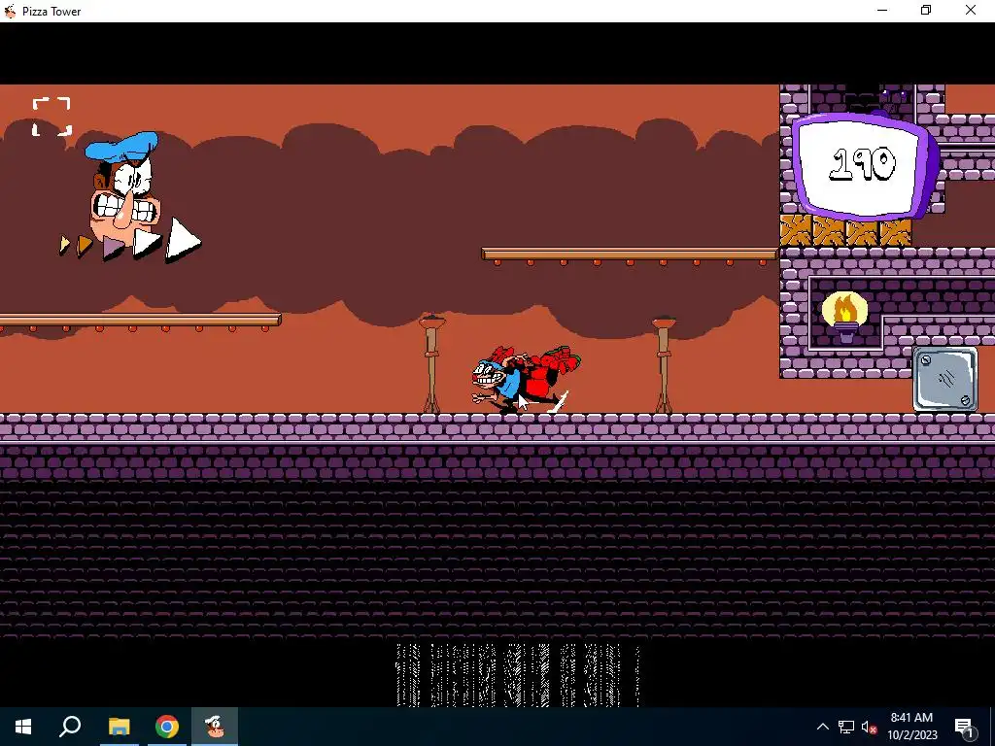
Task: Open the notification center icon
Action: (x=964, y=727)
